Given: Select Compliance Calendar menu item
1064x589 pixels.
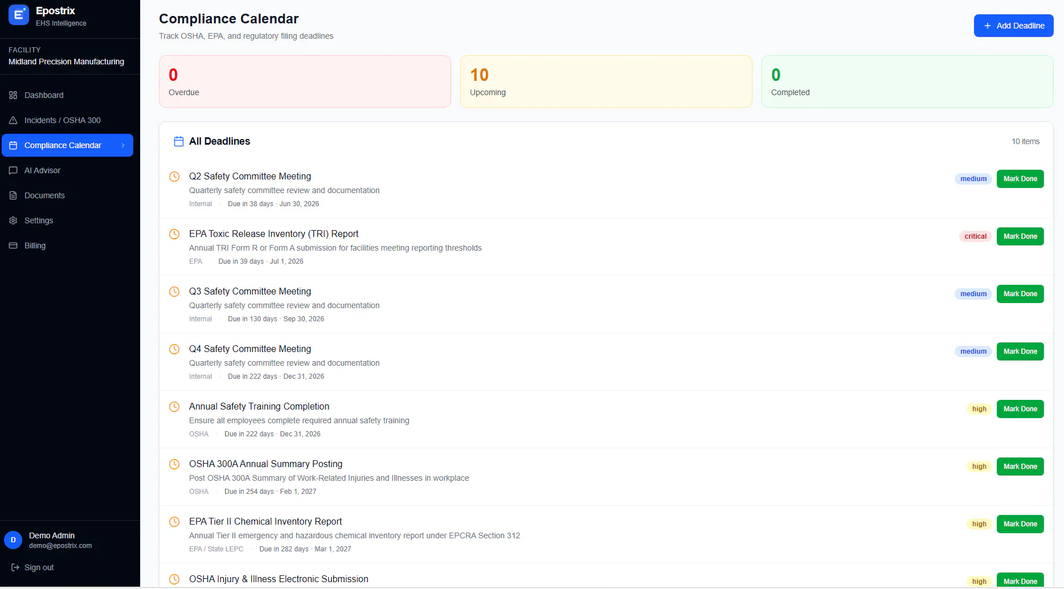Looking at the screenshot, I should point(68,145).
